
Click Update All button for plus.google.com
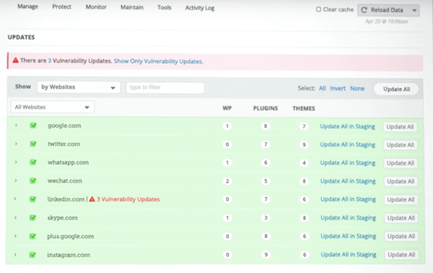pyautogui.click(x=401, y=236)
